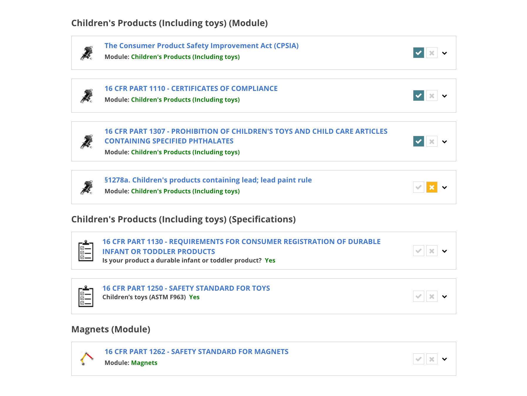Image resolution: width=527 pixels, height=396 pixels.
Task: Toggle orange X mark for §1278a lead rule
Action: pyautogui.click(x=432, y=187)
